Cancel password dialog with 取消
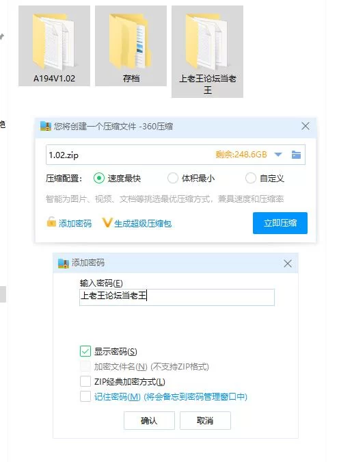Viewport: 352px width, 462px height. point(205,420)
